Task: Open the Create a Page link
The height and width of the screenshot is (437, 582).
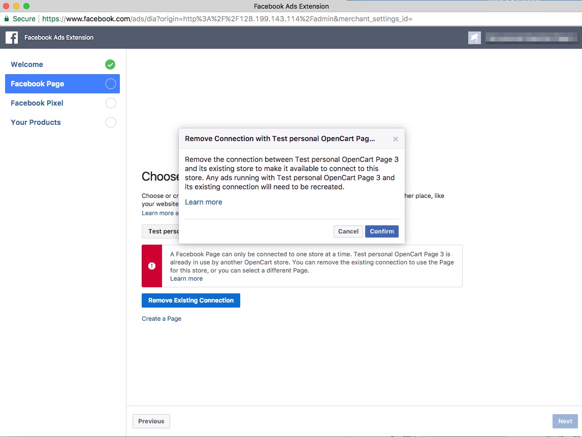Action: 161,319
